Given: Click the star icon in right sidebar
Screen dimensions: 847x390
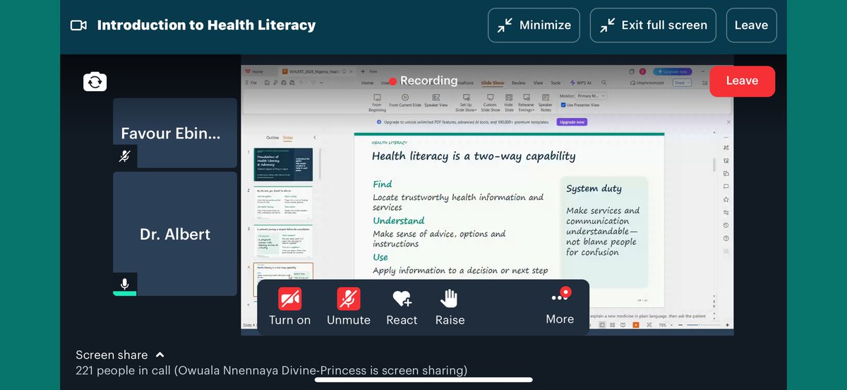Looking at the screenshot, I should pyautogui.click(x=726, y=200).
